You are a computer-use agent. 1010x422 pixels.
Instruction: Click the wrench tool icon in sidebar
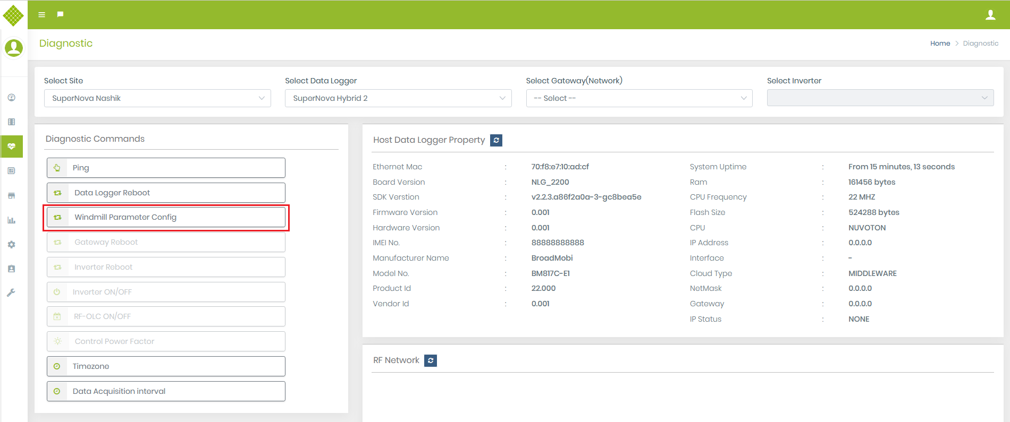[12, 293]
